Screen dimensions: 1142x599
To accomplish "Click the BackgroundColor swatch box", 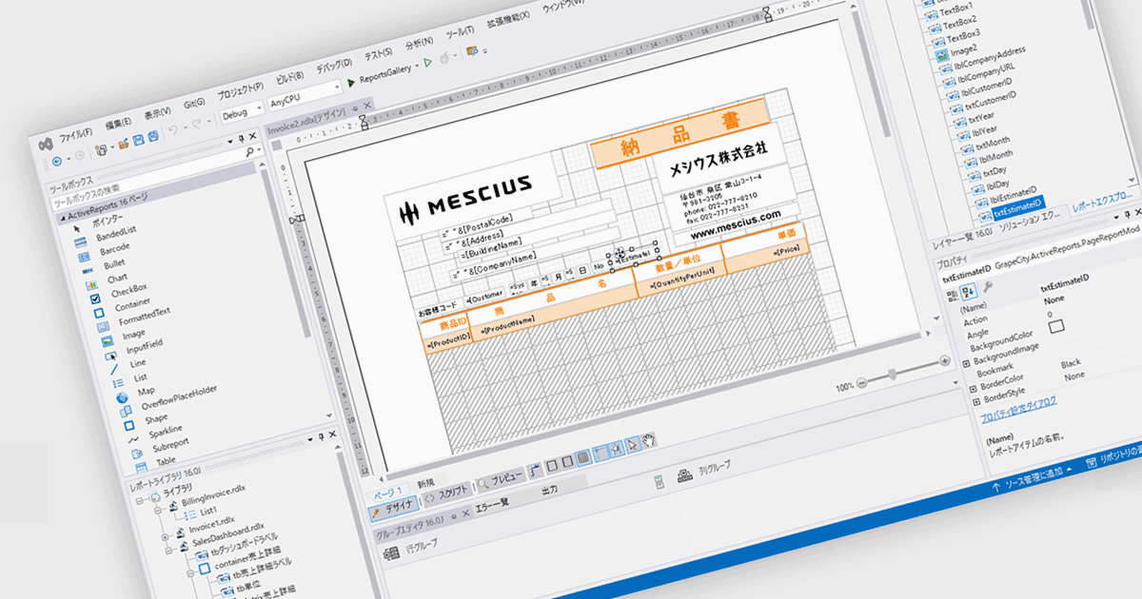I will point(1055,326).
